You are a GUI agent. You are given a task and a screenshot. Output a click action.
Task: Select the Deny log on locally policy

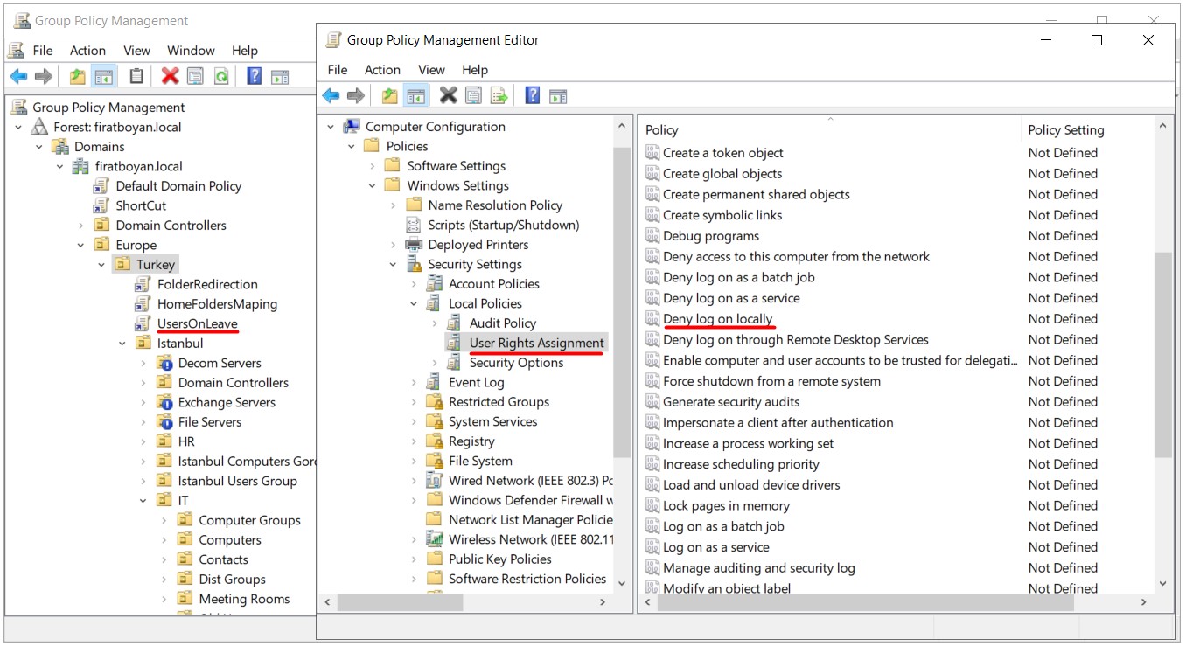[717, 319]
